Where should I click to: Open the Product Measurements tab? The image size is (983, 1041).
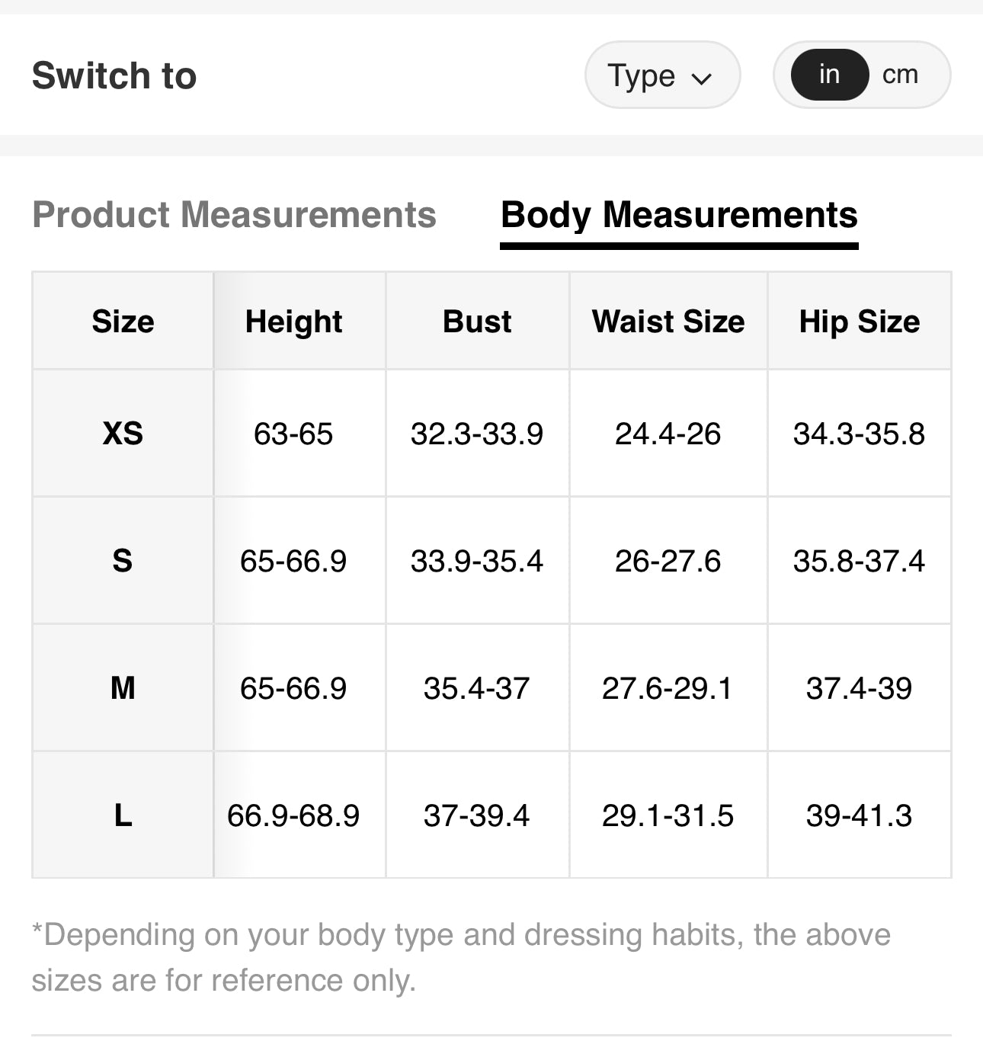[x=234, y=215]
